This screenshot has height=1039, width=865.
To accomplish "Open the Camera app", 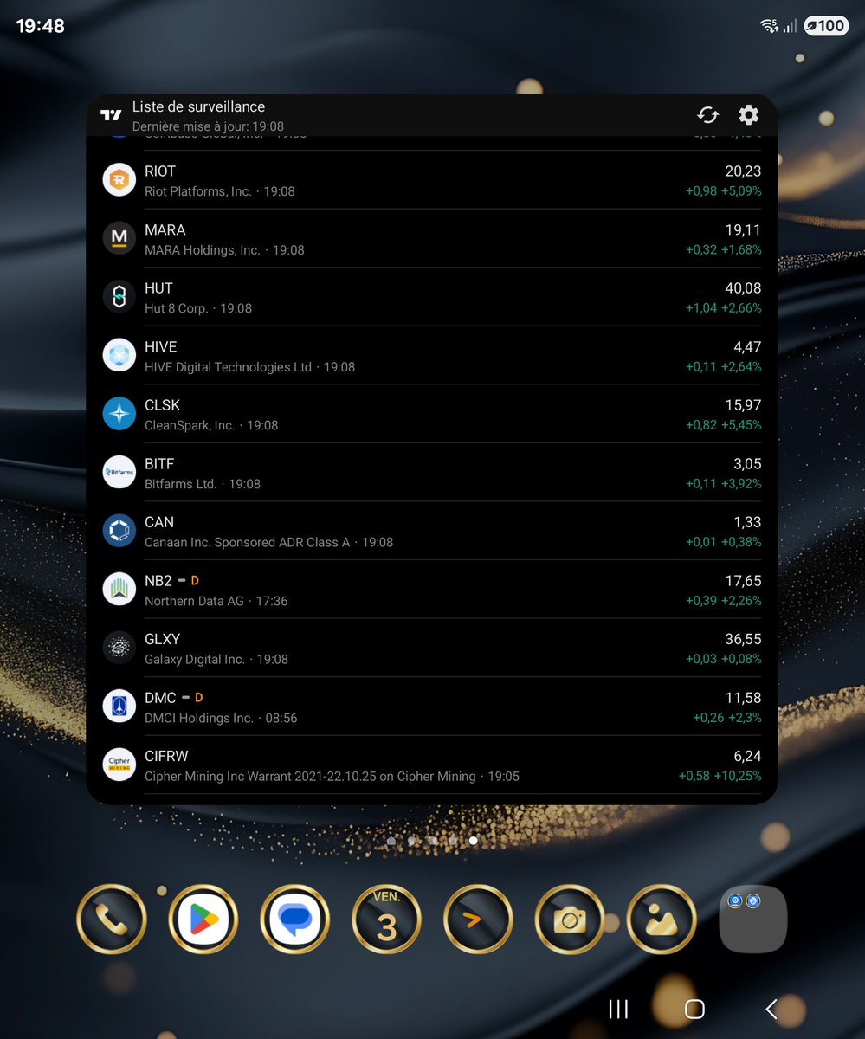I will pyautogui.click(x=570, y=920).
